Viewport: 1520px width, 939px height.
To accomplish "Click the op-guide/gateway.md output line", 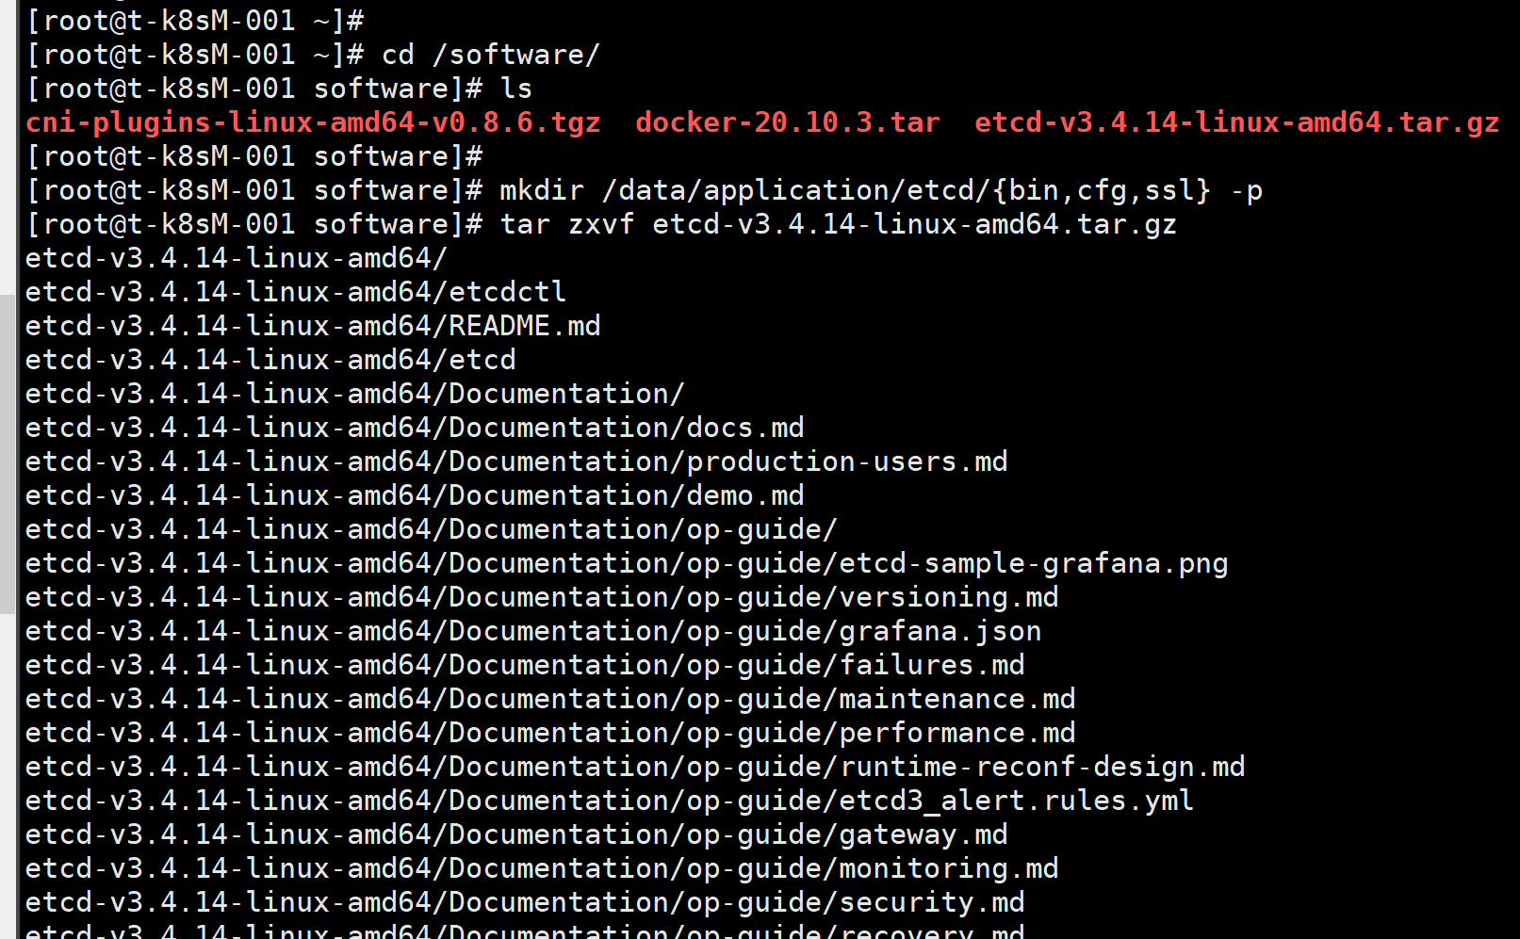I will (516, 834).
